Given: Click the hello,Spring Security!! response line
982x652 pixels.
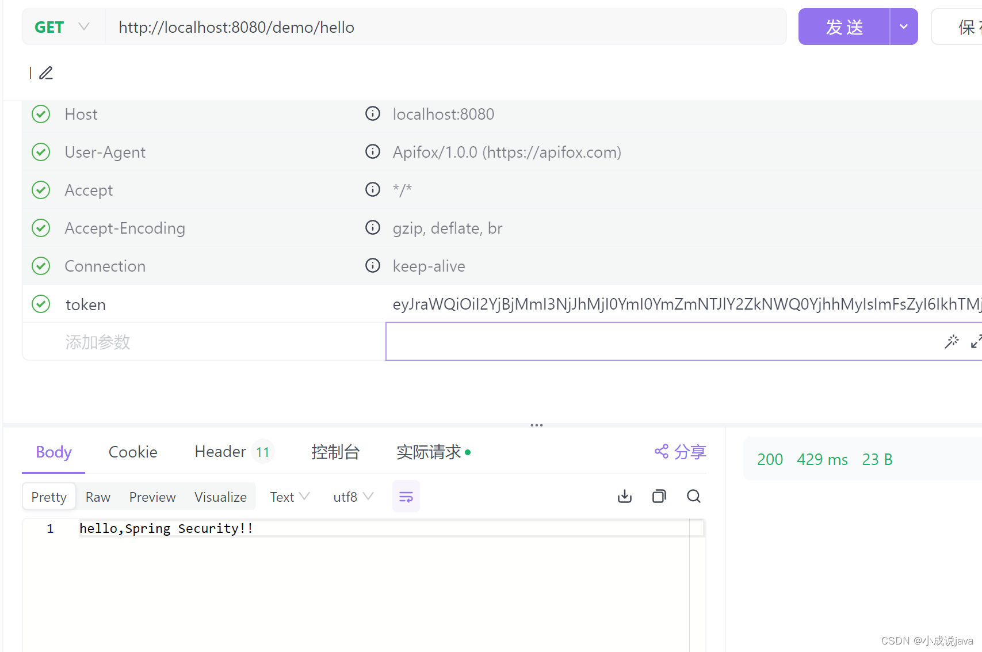Looking at the screenshot, I should click(x=166, y=528).
